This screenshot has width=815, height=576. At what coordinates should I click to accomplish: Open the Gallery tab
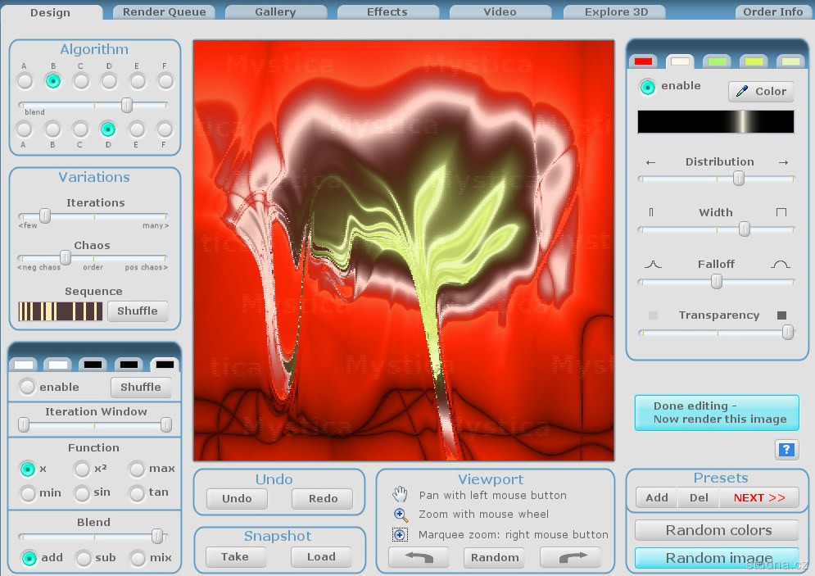click(275, 12)
